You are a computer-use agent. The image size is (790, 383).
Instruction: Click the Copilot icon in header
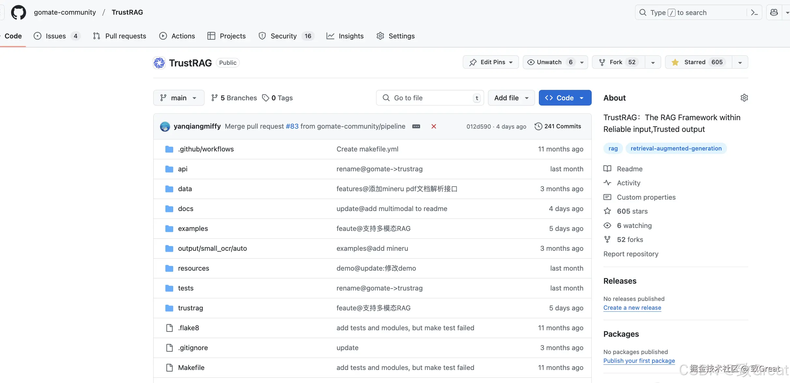click(774, 12)
